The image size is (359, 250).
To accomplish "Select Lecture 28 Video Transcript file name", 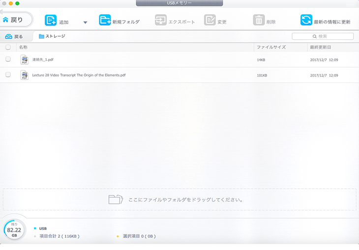I will (x=79, y=75).
